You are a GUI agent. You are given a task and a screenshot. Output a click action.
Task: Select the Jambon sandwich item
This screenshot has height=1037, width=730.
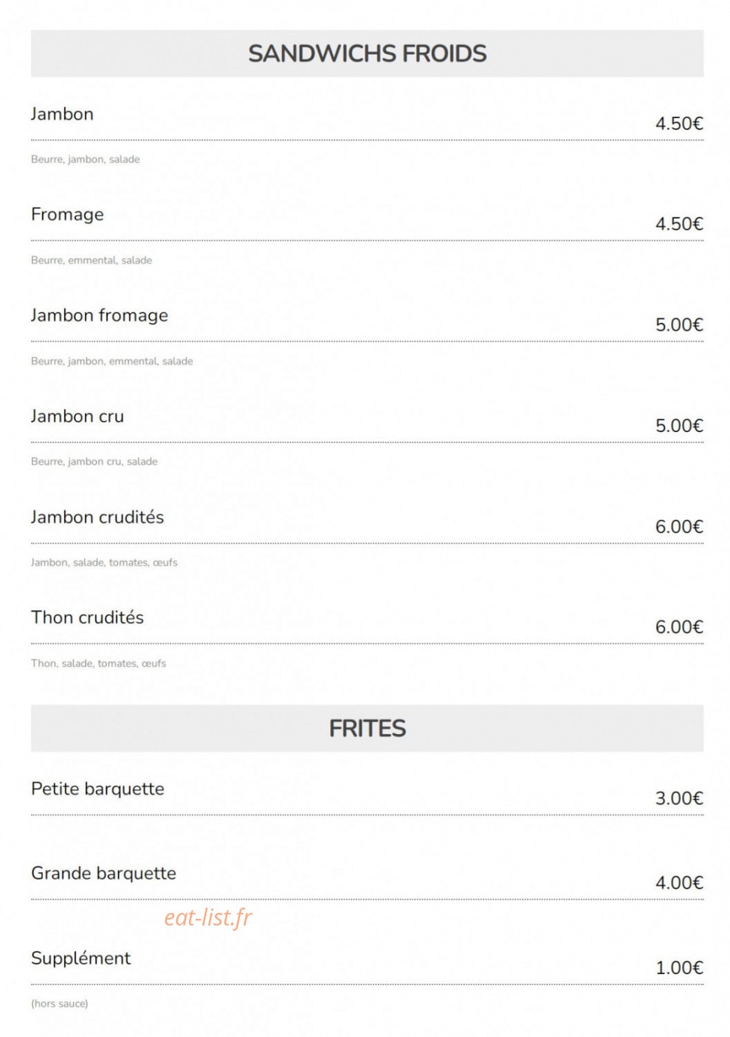point(62,114)
